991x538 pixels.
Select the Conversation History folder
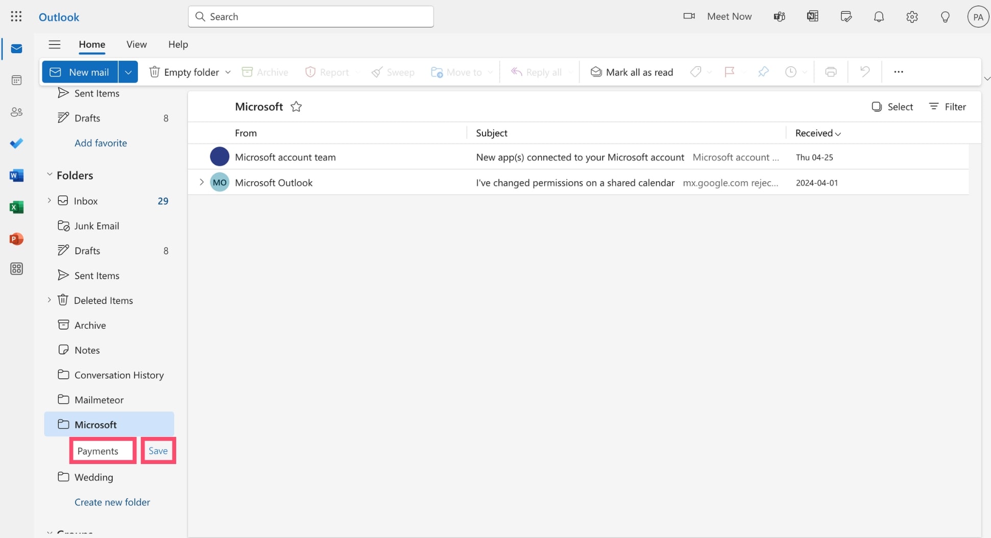click(109, 375)
